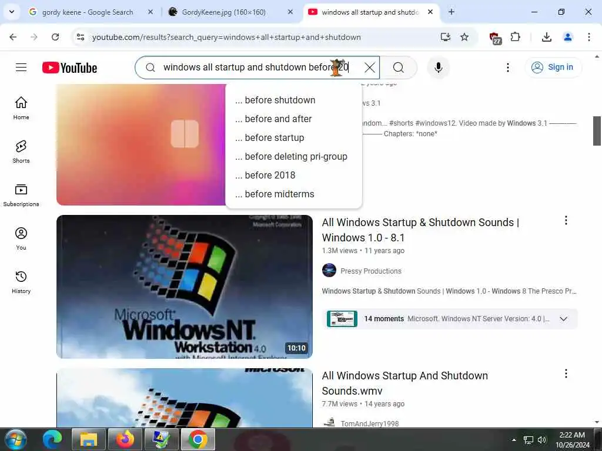
Task: Open File Explorer from the taskbar
Action: (88, 439)
